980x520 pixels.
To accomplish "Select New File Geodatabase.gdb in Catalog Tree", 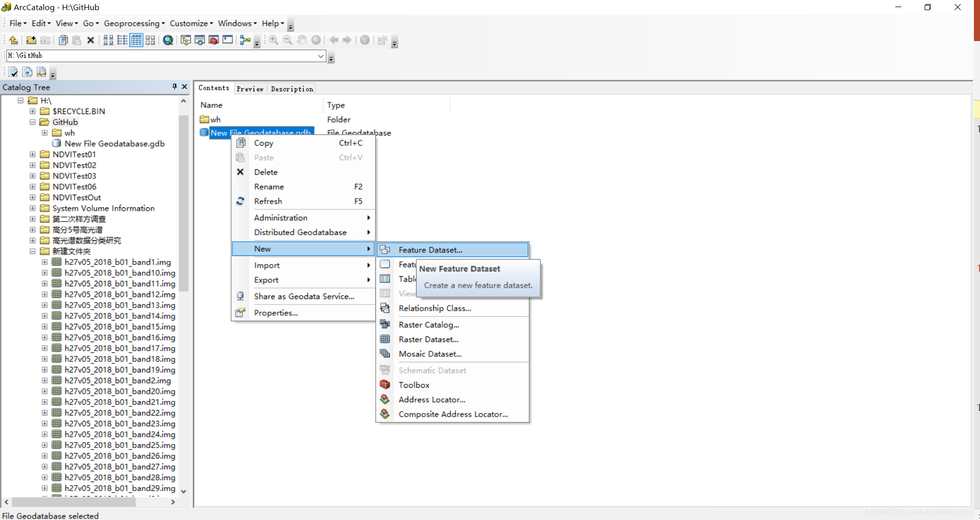I will point(115,144).
